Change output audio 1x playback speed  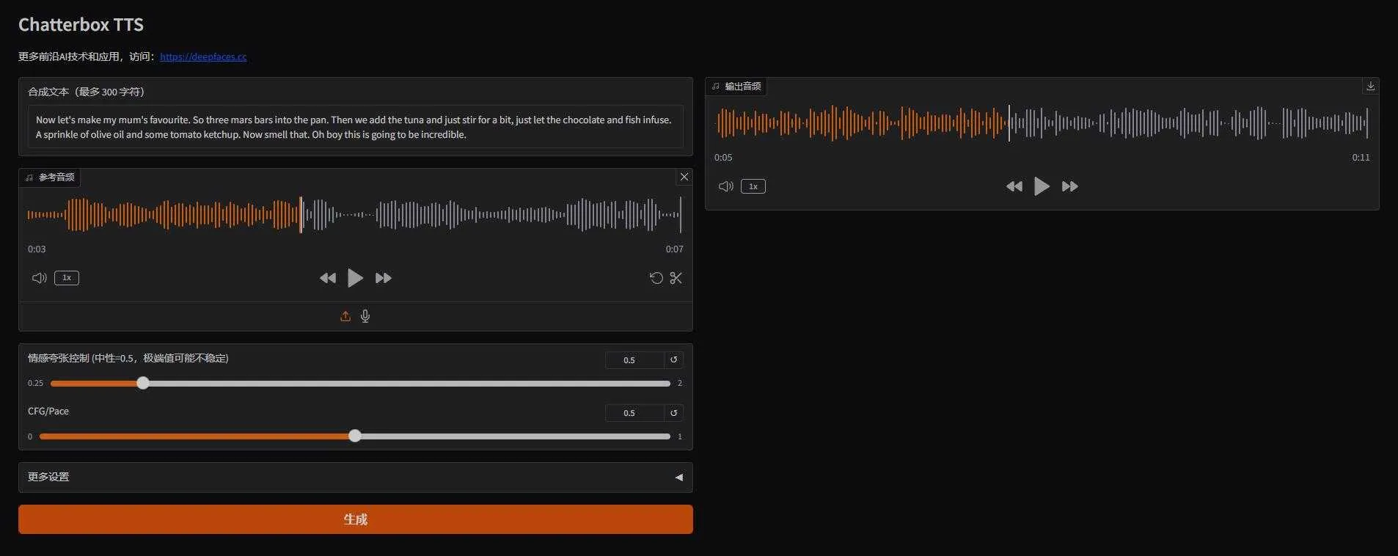coord(753,186)
